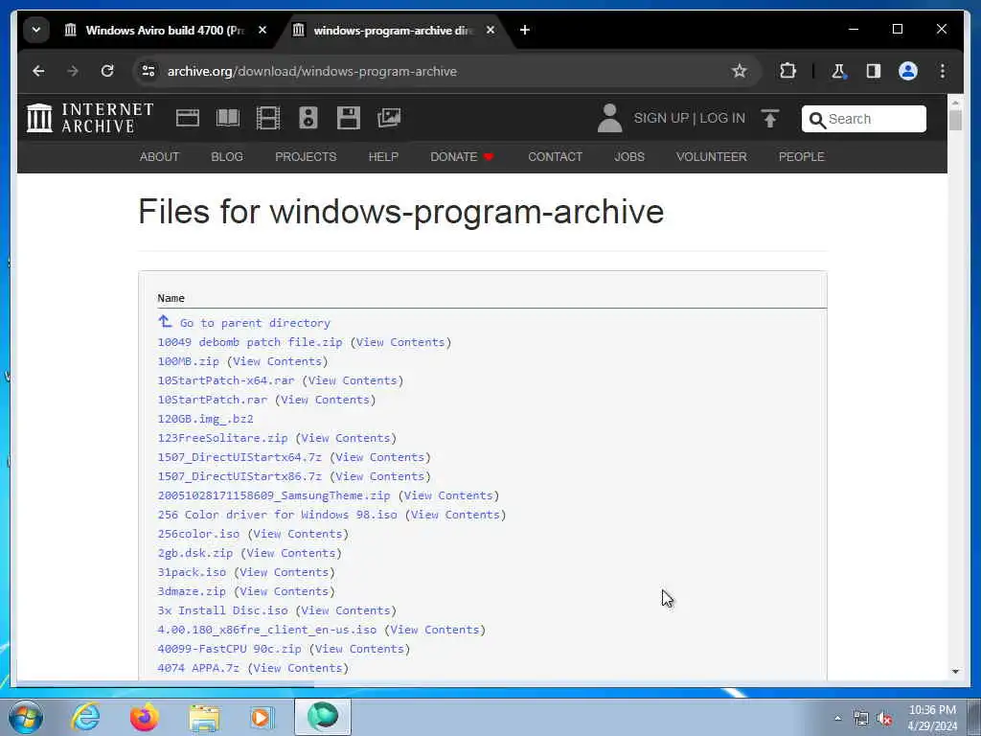Open the CONTACT menu item
The height and width of the screenshot is (736, 981).
coord(555,156)
